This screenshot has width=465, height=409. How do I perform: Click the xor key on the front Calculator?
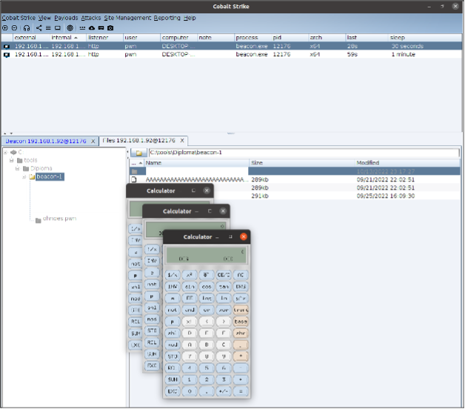pos(224,310)
